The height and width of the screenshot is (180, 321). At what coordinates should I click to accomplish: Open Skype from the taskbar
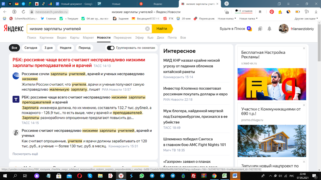pos(90,176)
